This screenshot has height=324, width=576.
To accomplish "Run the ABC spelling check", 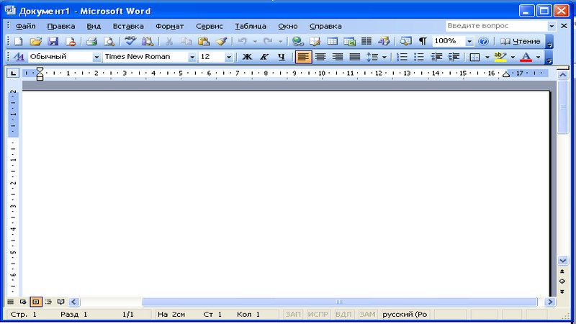I will coord(130,41).
